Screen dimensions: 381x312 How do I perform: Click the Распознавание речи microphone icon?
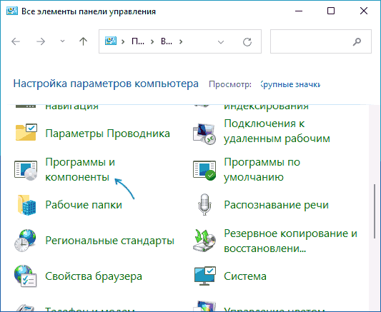[x=204, y=204]
